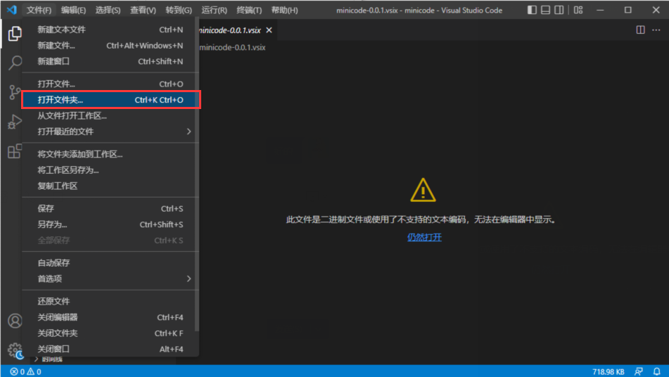Viewport: 669px width, 377px height.
Task: Open editor More Actions ellipsis
Action: click(x=656, y=30)
